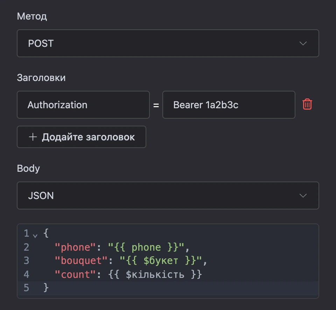Click line number 3 in the code editor
The height and width of the screenshot is (310, 336).
pyautogui.click(x=26, y=261)
